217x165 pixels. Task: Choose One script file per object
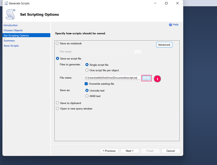(87, 70)
